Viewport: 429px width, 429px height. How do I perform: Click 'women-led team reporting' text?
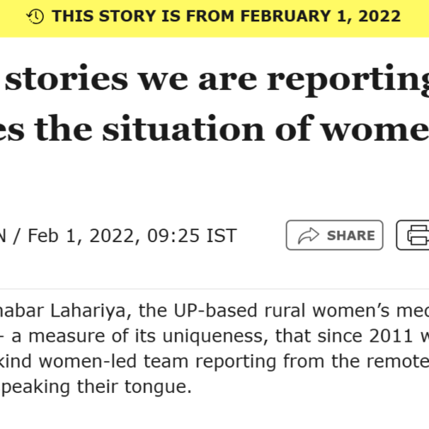click(158, 361)
